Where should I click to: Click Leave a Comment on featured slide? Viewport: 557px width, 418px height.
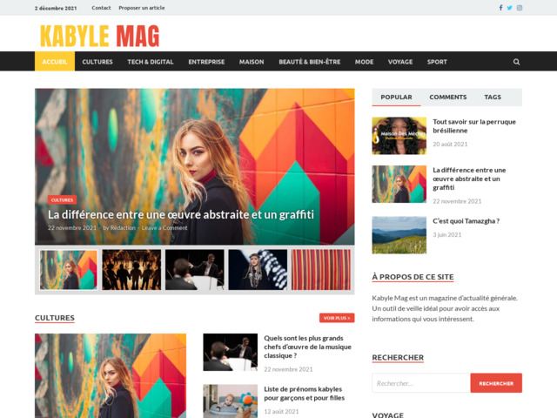coord(164,228)
